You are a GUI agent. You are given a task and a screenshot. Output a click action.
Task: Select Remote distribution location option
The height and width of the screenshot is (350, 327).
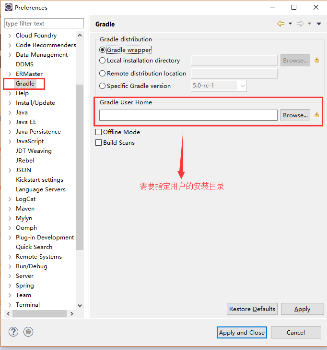102,73
